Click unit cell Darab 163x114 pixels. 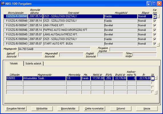86,78
